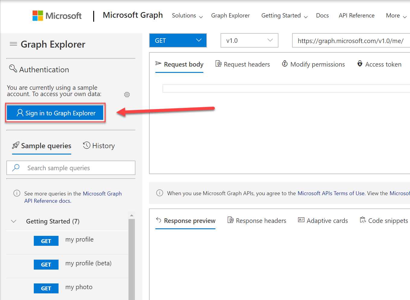
Task: Open Microsoft Graph API Reference docs link
Action: pos(73,197)
